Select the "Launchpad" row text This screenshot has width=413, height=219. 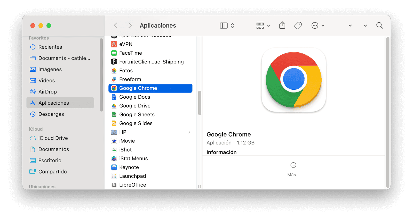[133, 176]
